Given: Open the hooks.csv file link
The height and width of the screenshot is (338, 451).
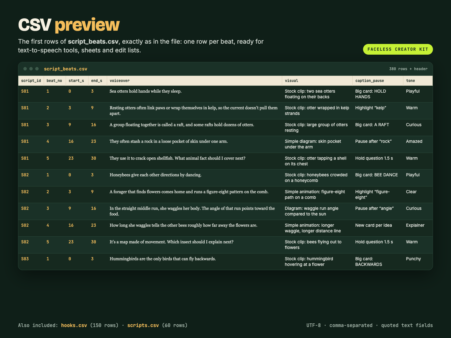Looking at the screenshot, I should coord(74,325).
